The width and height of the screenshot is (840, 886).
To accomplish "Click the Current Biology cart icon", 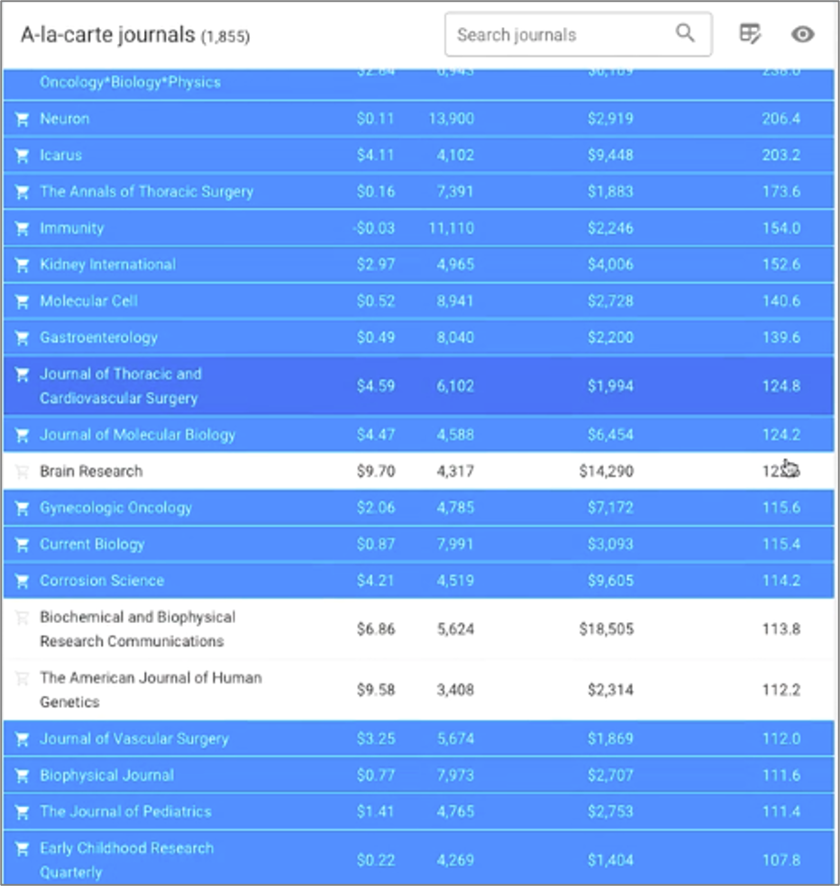I will [22, 545].
